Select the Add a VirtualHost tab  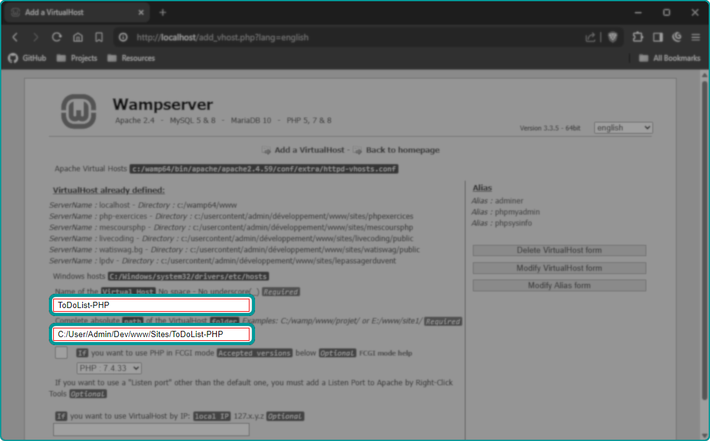(77, 12)
